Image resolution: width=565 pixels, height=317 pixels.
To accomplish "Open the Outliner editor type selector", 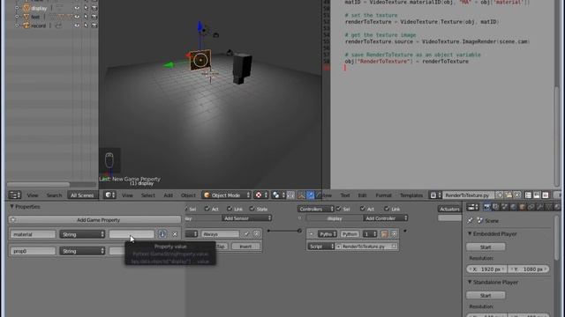I will pos(14,195).
